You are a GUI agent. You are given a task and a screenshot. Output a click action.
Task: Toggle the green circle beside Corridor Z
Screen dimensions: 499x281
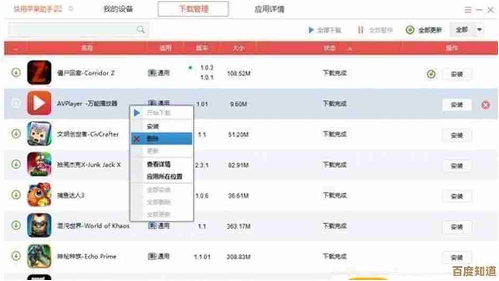(x=16, y=72)
